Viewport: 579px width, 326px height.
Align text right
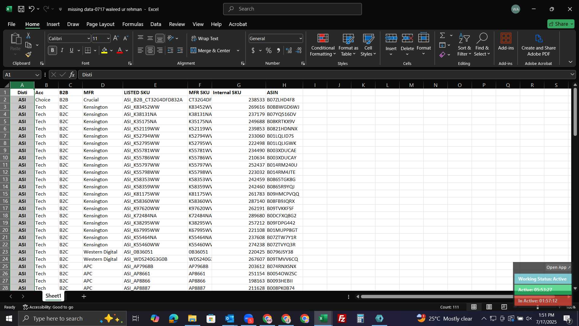tap(160, 50)
